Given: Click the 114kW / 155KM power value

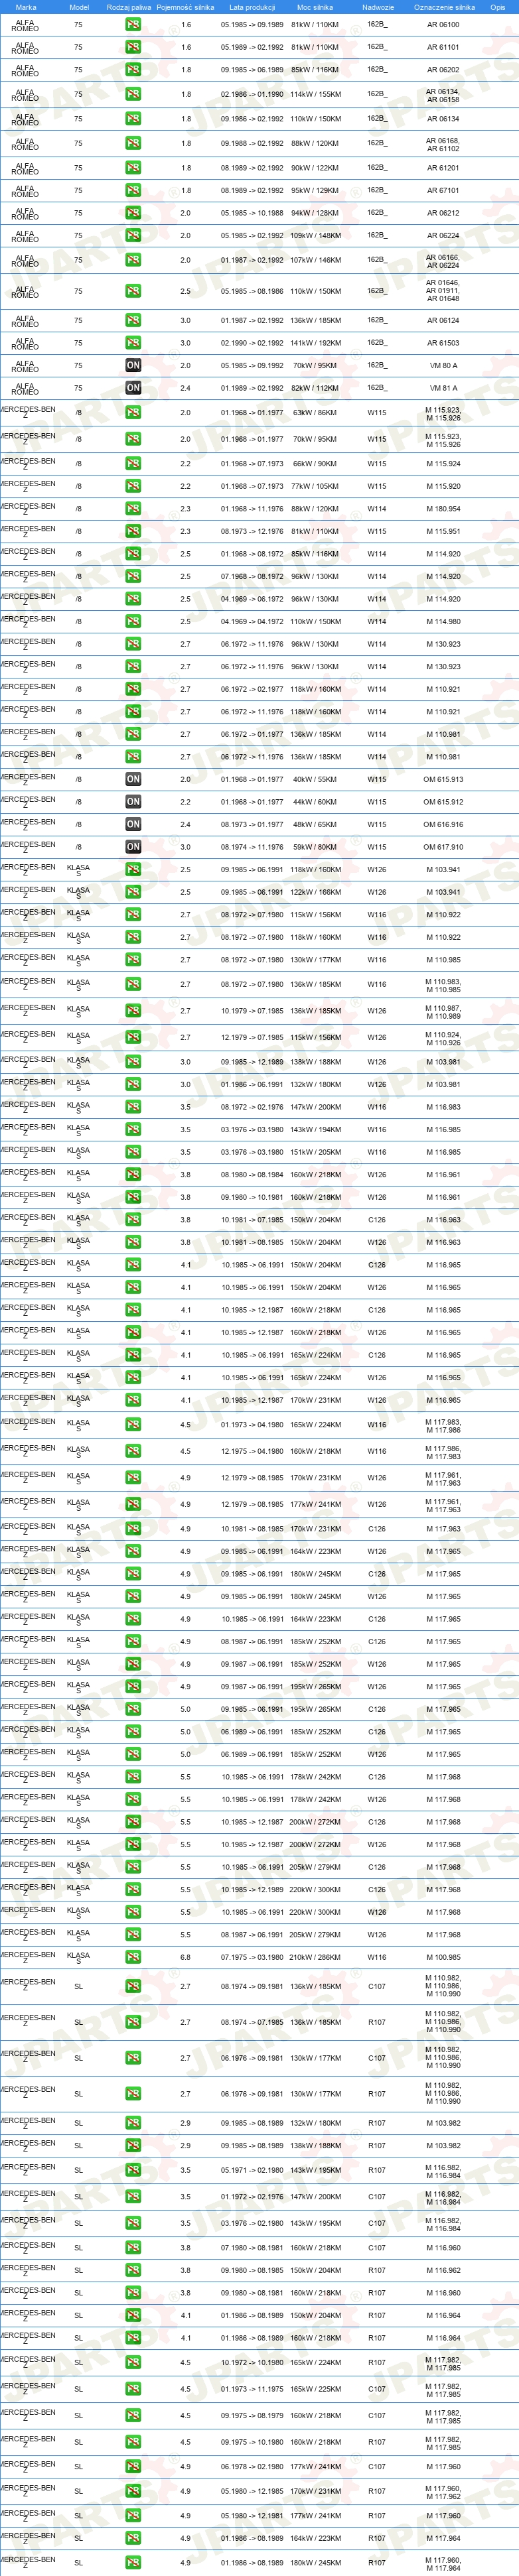Looking at the screenshot, I should click(x=315, y=95).
